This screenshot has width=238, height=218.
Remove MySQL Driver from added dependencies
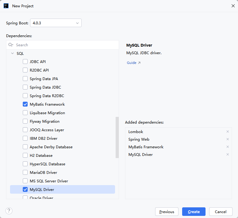pos(228,154)
